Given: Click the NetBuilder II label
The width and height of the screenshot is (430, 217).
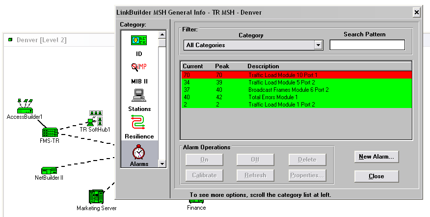Looking at the screenshot, I should coord(49,178).
